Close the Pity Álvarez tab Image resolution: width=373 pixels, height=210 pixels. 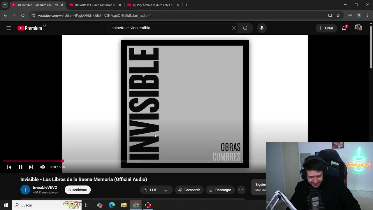pos(178,5)
